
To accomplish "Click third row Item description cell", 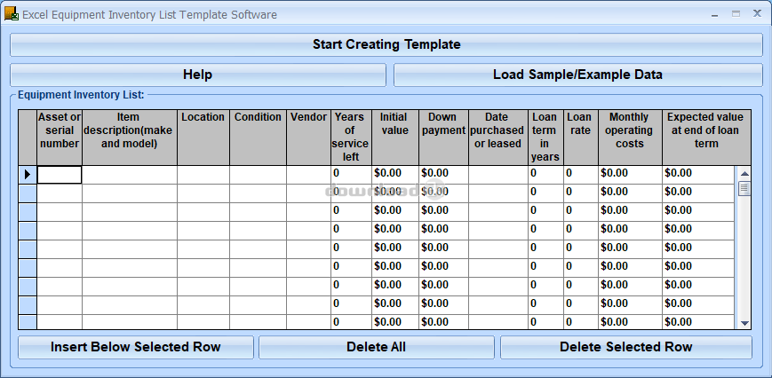I will tap(130, 212).
